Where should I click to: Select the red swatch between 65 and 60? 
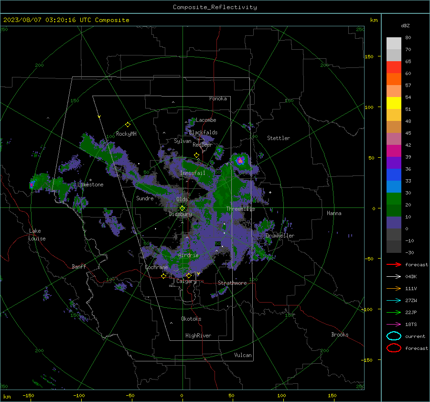(394, 67)
